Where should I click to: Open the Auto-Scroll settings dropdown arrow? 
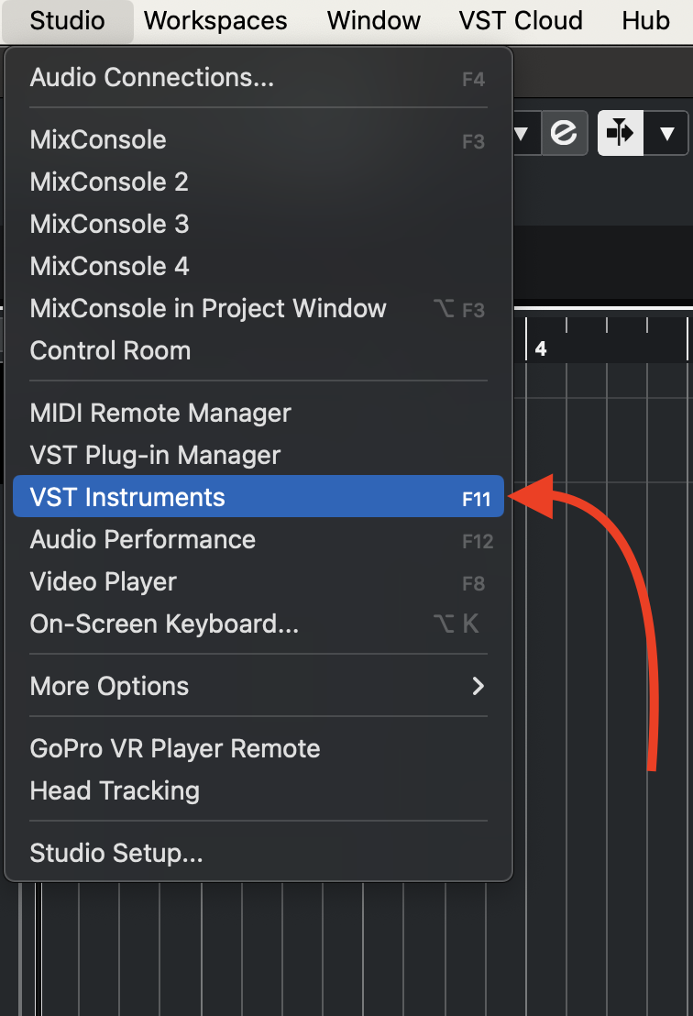click(666, 134)
